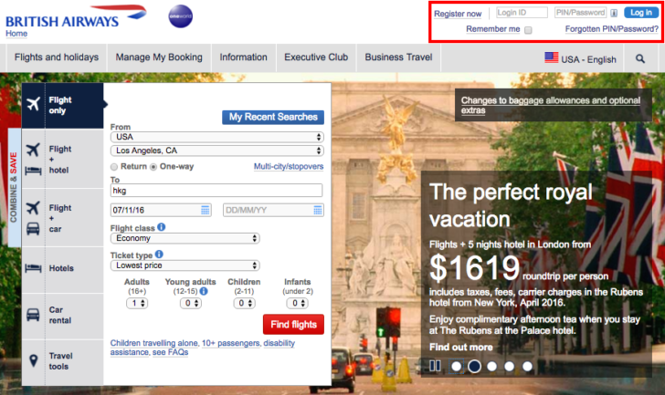Screen dimensions: 665x395
Task: Tick the Remember me checkbox
Action: coord(528,30)
